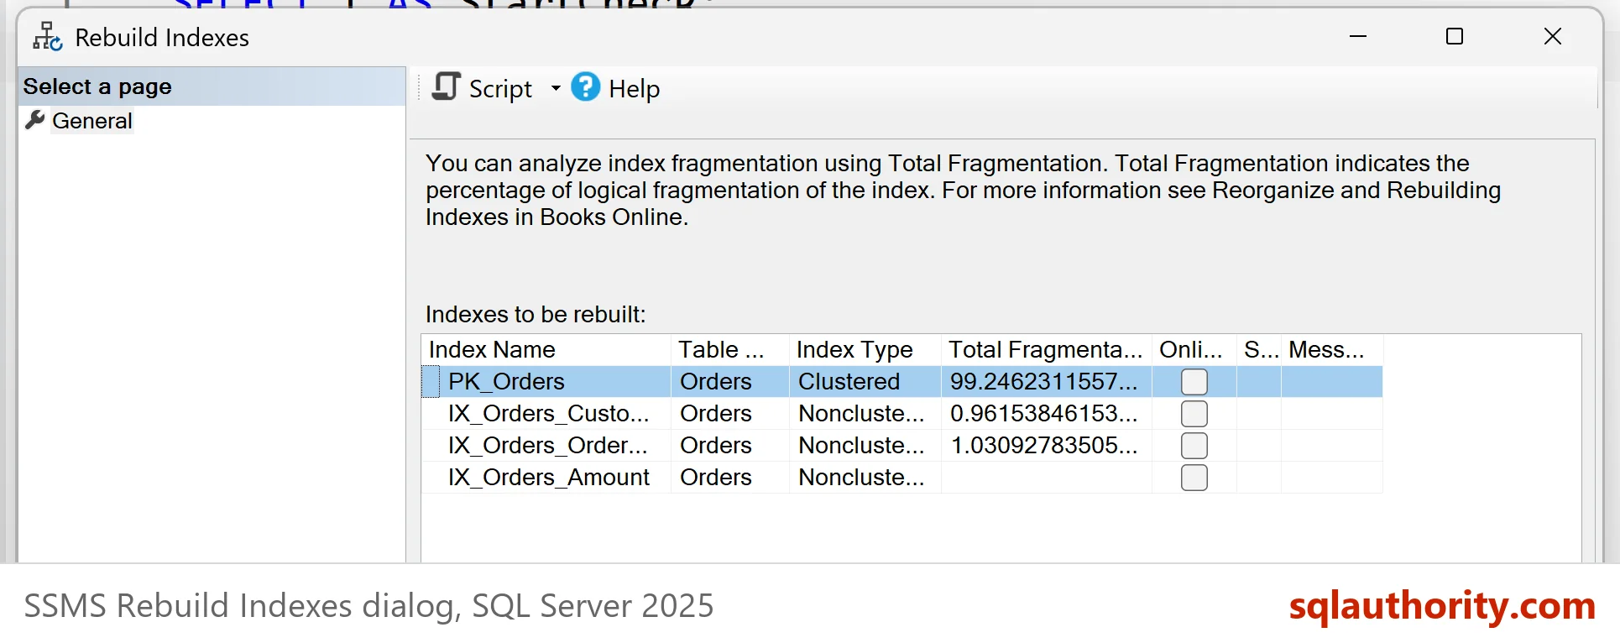Screen dimensions: 1620x643
Task: Select the IX_Orders_Amount index name
Action: tap(548, 478)
